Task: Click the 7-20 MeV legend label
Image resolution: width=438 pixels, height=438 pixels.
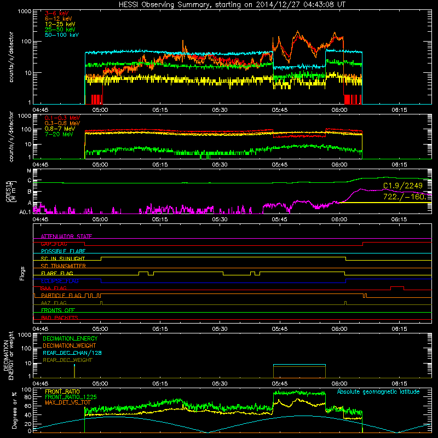Action: click(x=59, y=134)
